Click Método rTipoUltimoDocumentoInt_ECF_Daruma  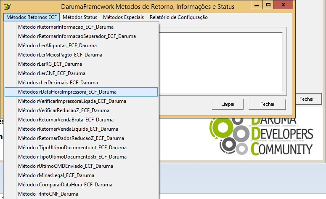81,148
